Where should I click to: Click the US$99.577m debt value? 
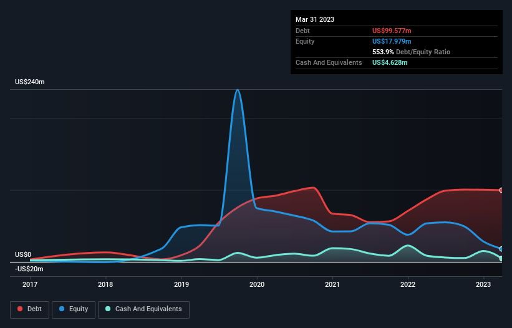392,31
